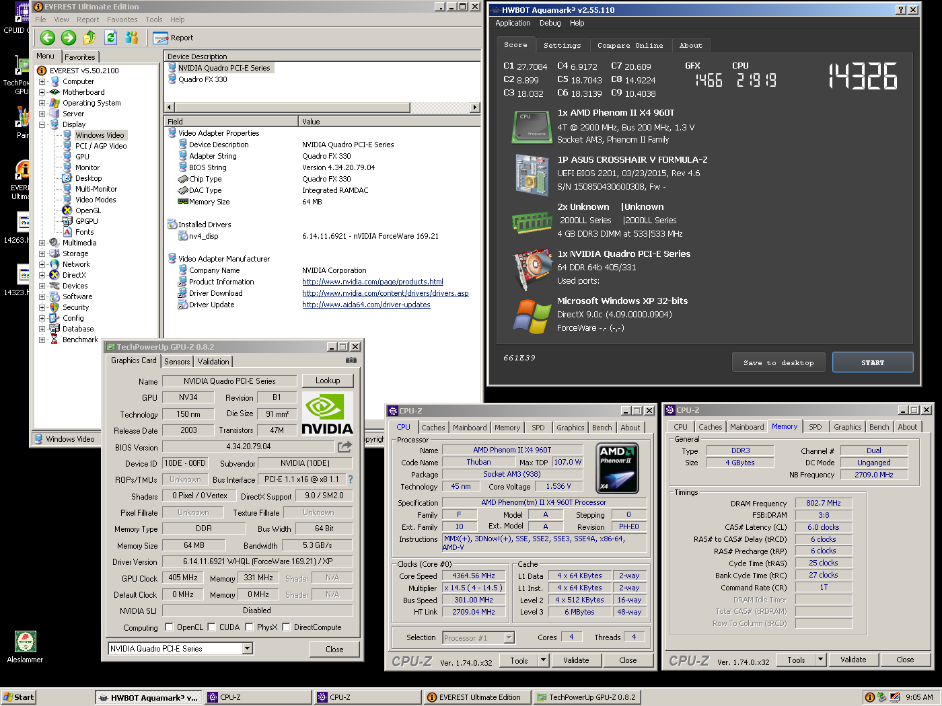Viewport: 942px width, 706px height.
Task: Open the Debug menu in Aquamark
Action: tap(550, 23)
